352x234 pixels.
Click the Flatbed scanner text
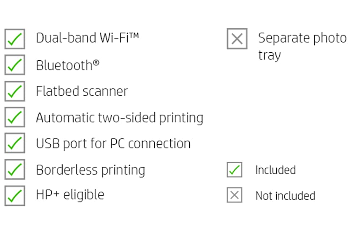click(x=82, y=91)
